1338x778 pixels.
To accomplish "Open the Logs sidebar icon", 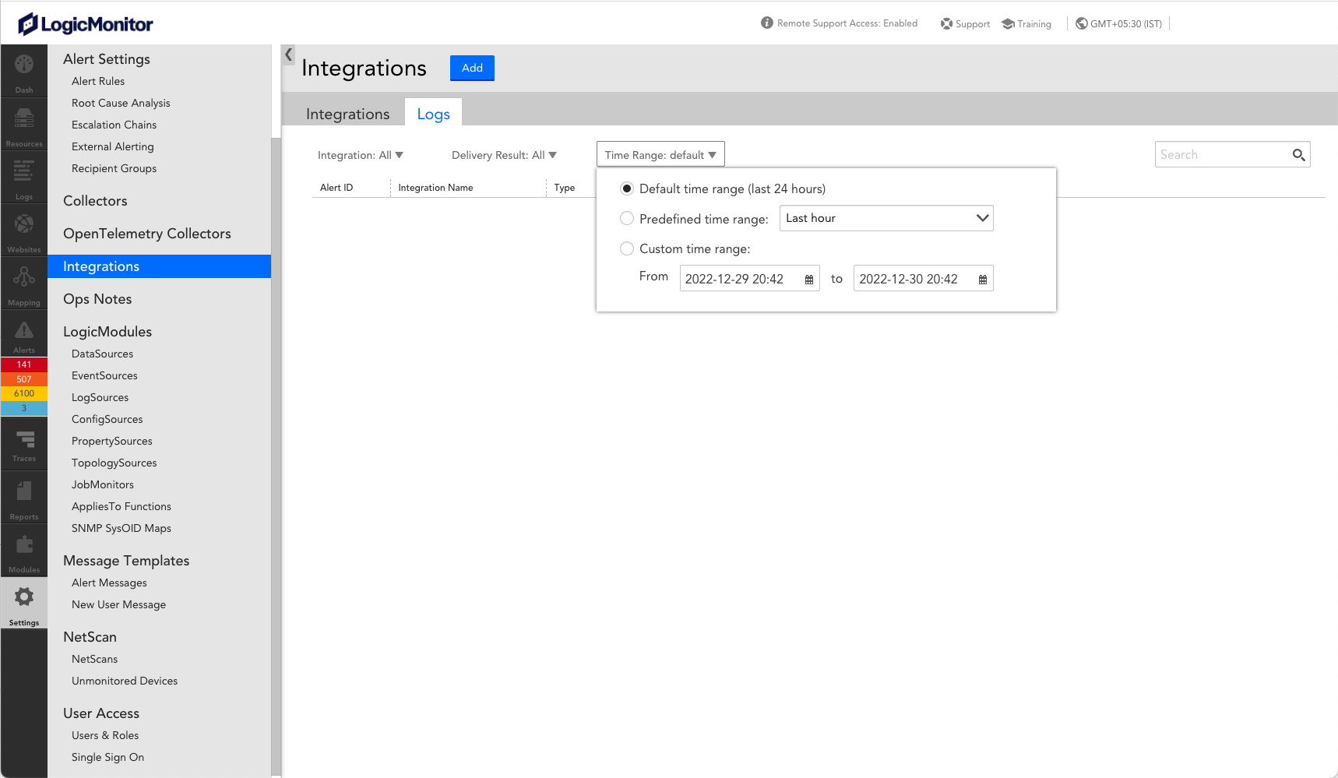I will click(24, 171).
